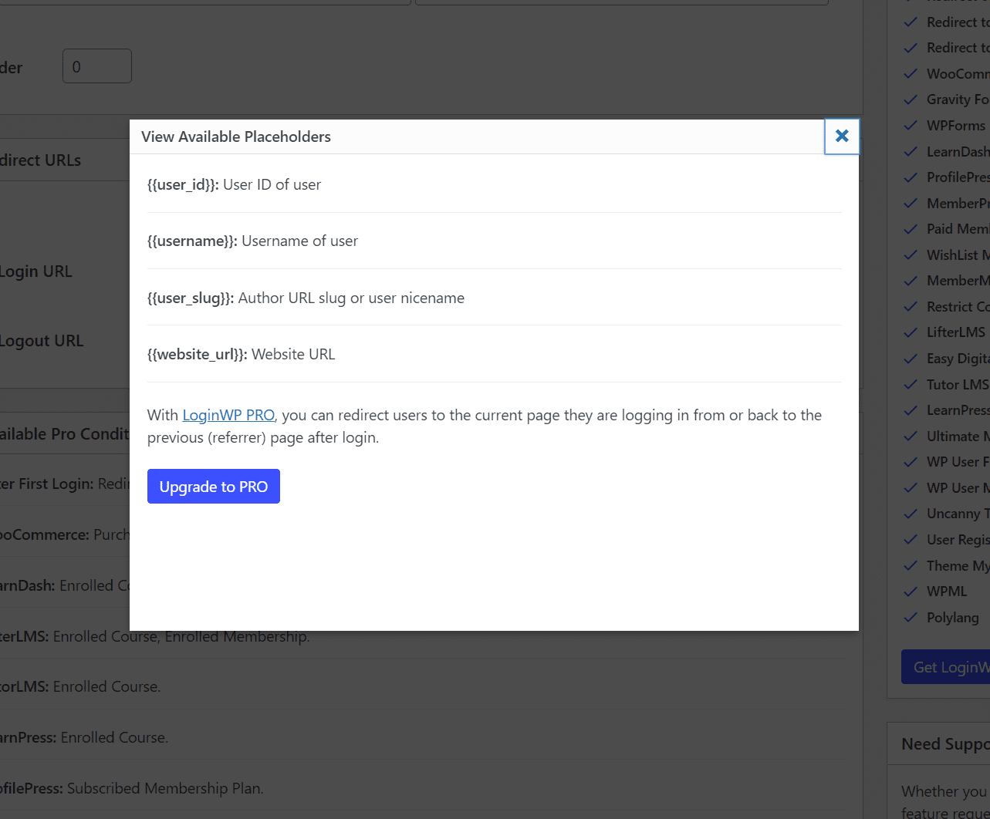
Task: Click the checkmark icon beside WPML
Action: [x=911, y=591]
